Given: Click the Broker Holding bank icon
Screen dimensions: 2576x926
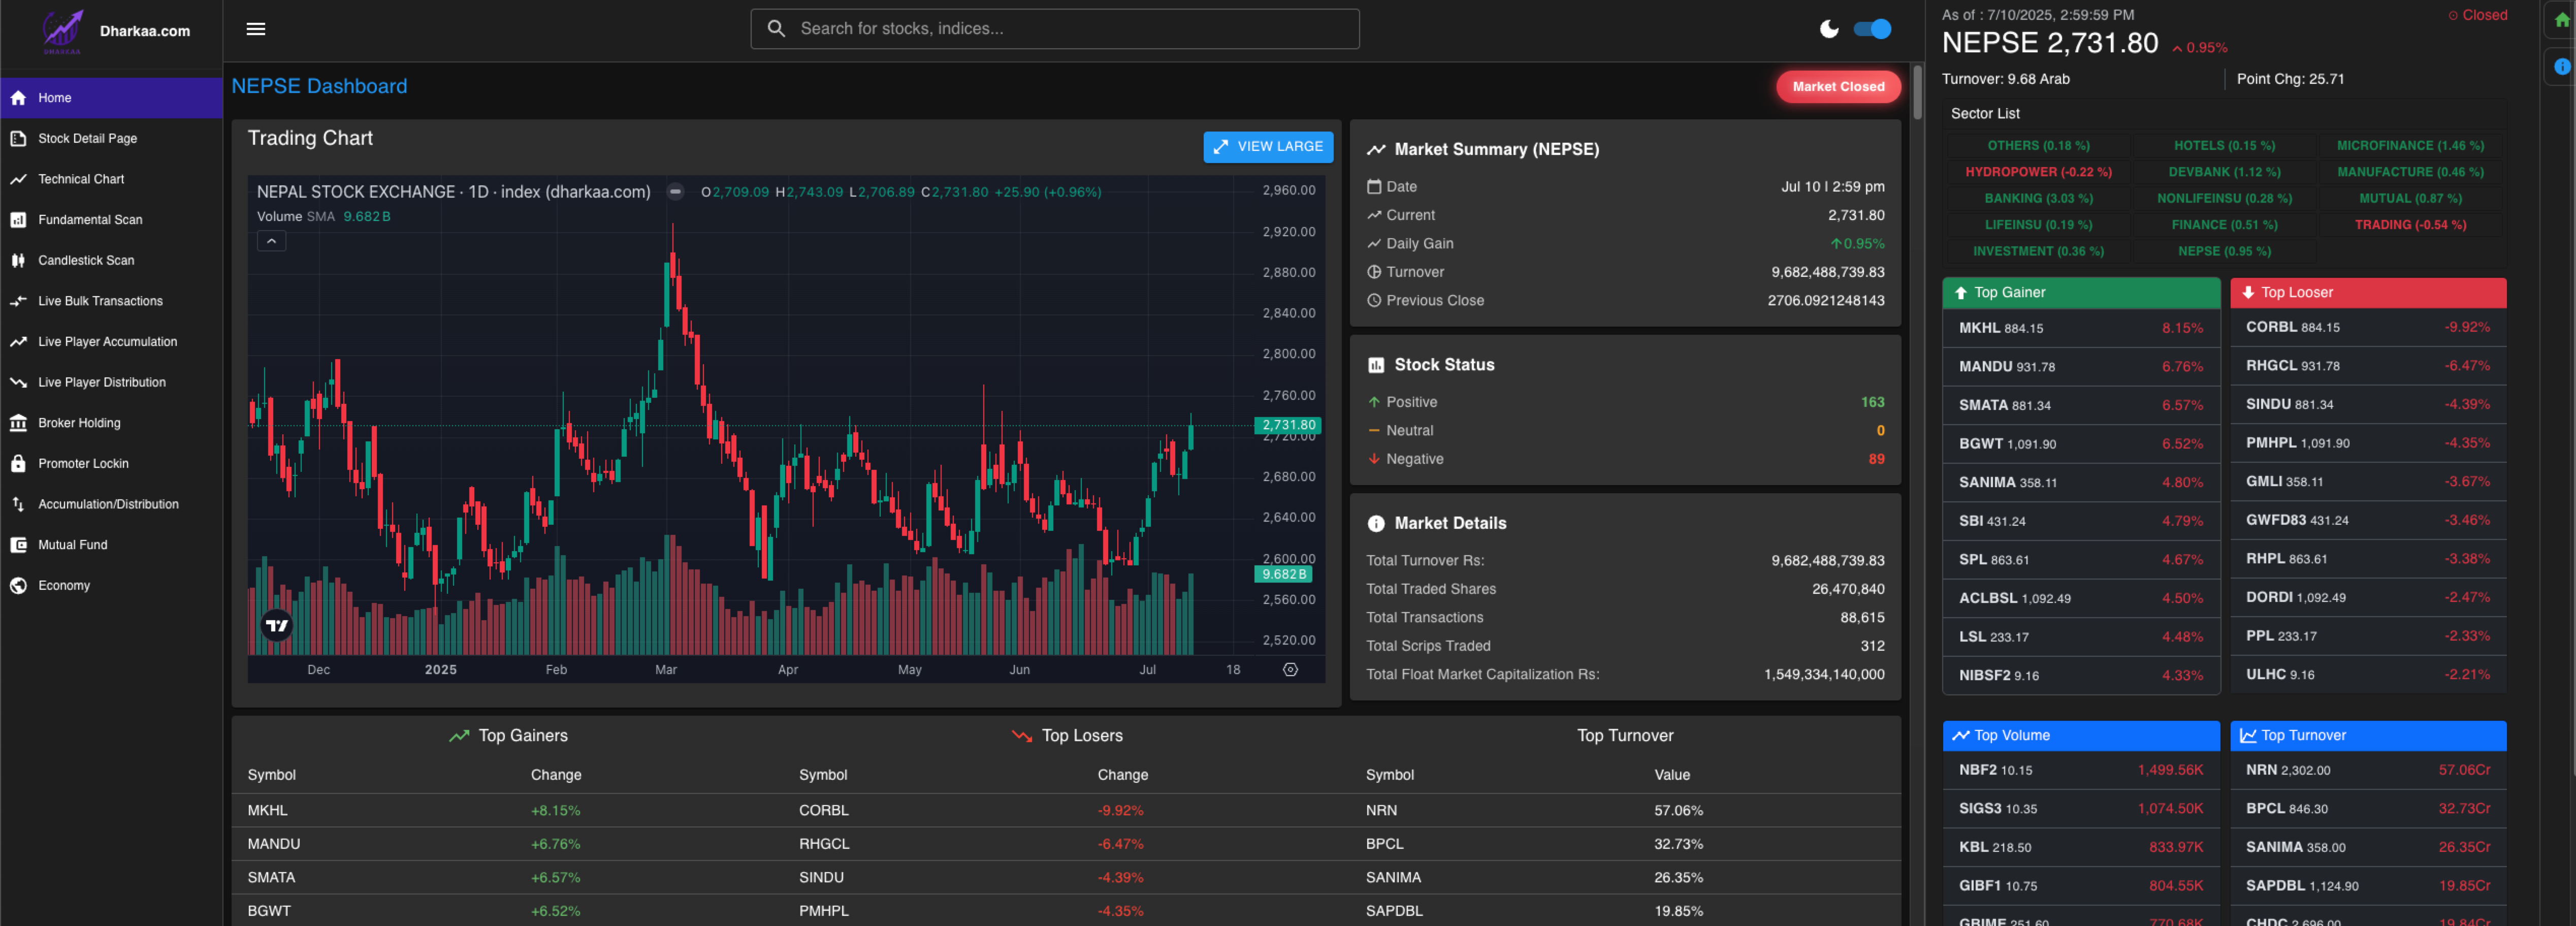Looking at the screenshot, I should [18, 423].
